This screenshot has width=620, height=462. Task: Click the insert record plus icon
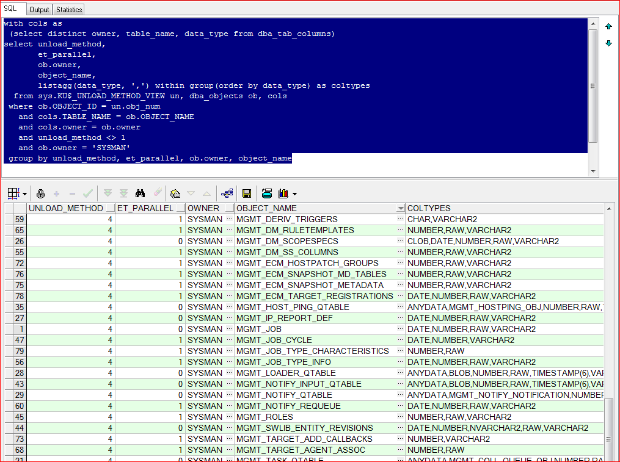57,193
